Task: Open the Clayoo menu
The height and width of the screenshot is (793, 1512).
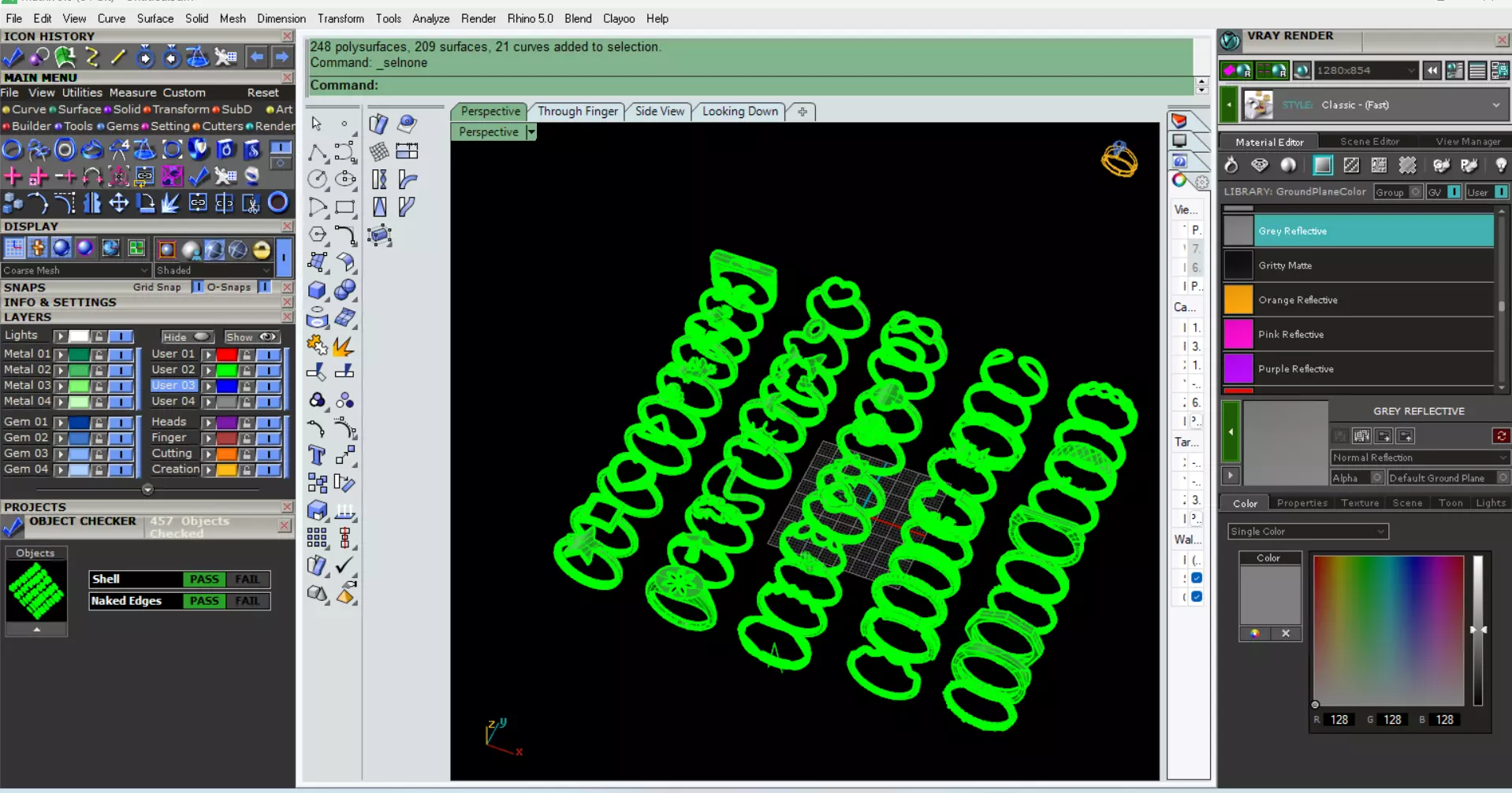Action: coord(619,18)
